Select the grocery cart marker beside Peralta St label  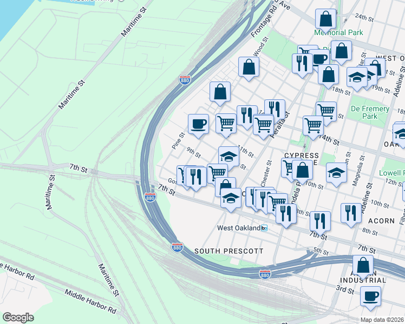pyautogui.click(x=264, y=126)
